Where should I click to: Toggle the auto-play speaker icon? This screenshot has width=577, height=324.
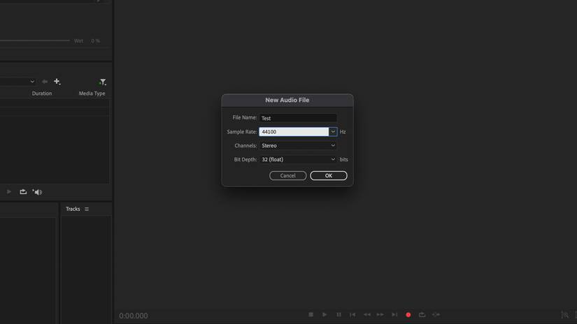click(37, 192)
